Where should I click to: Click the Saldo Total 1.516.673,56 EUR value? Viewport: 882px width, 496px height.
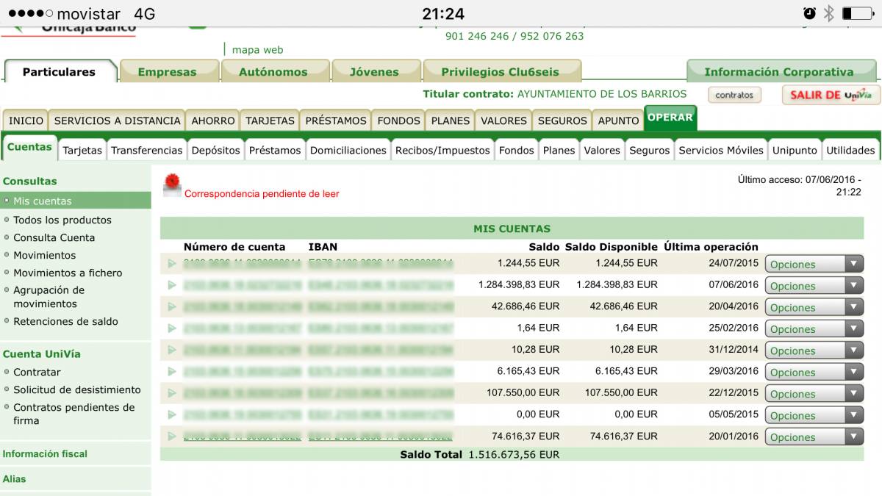pos(514,455)
